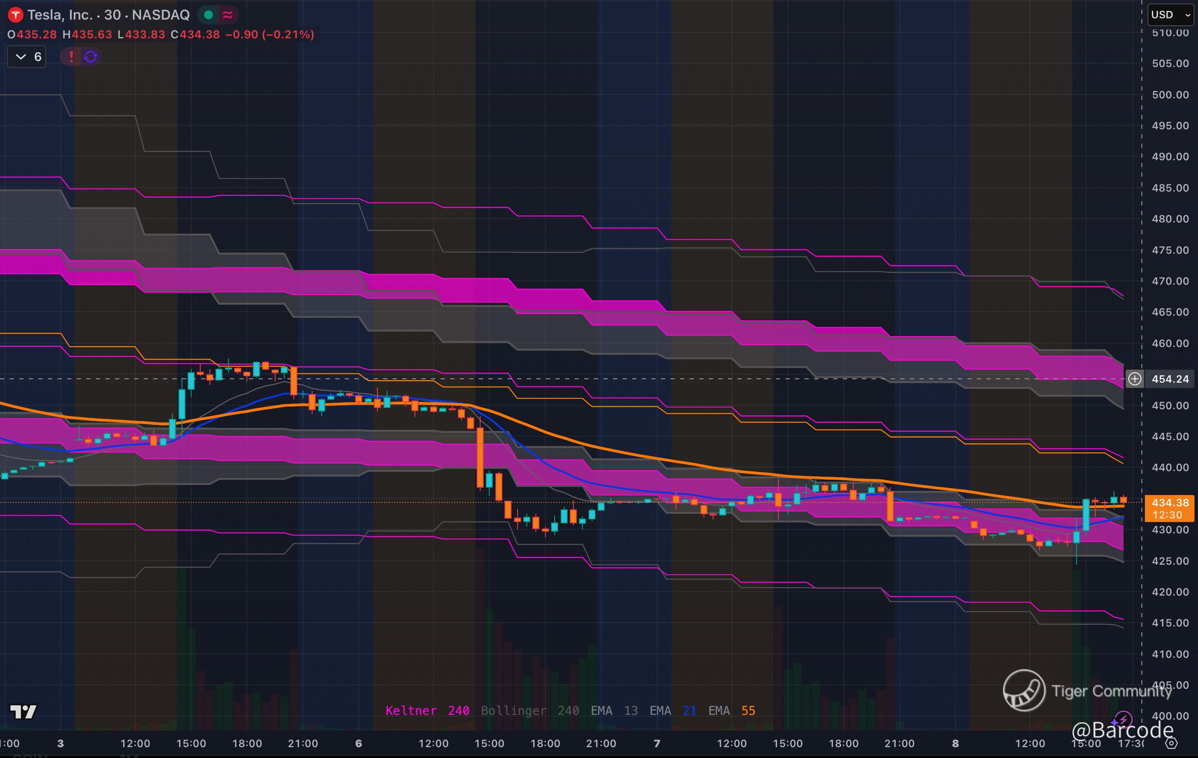
Task: Click the purple lightning bolt icon
Action: (1123, 719)
